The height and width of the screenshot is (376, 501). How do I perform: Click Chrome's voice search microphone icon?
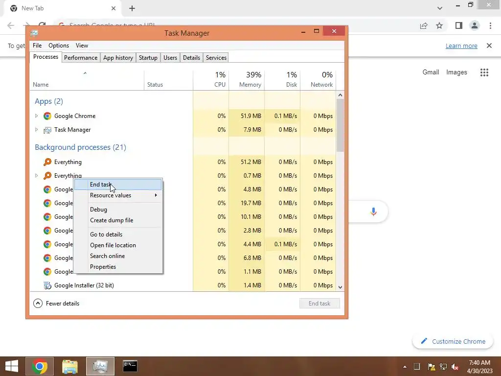373,211
